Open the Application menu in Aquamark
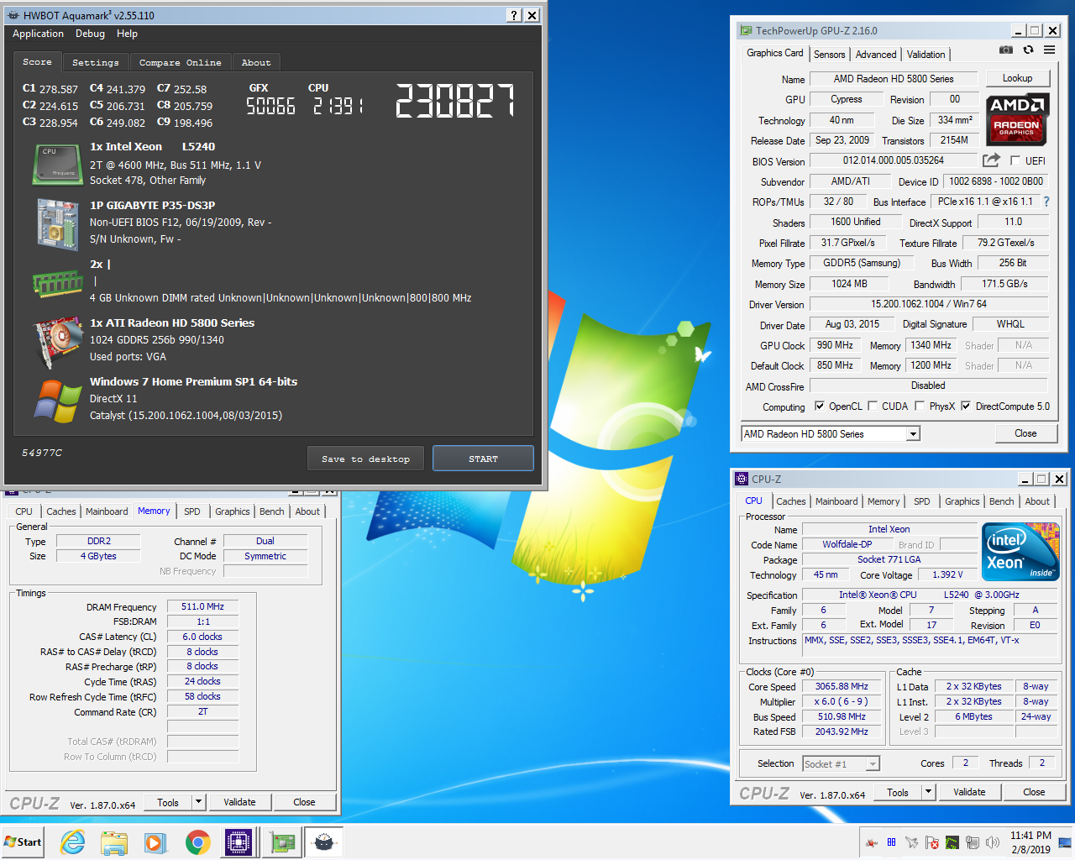Viewport: 1075px width, 860px height. pyautogui.click(x=38, y=34)
